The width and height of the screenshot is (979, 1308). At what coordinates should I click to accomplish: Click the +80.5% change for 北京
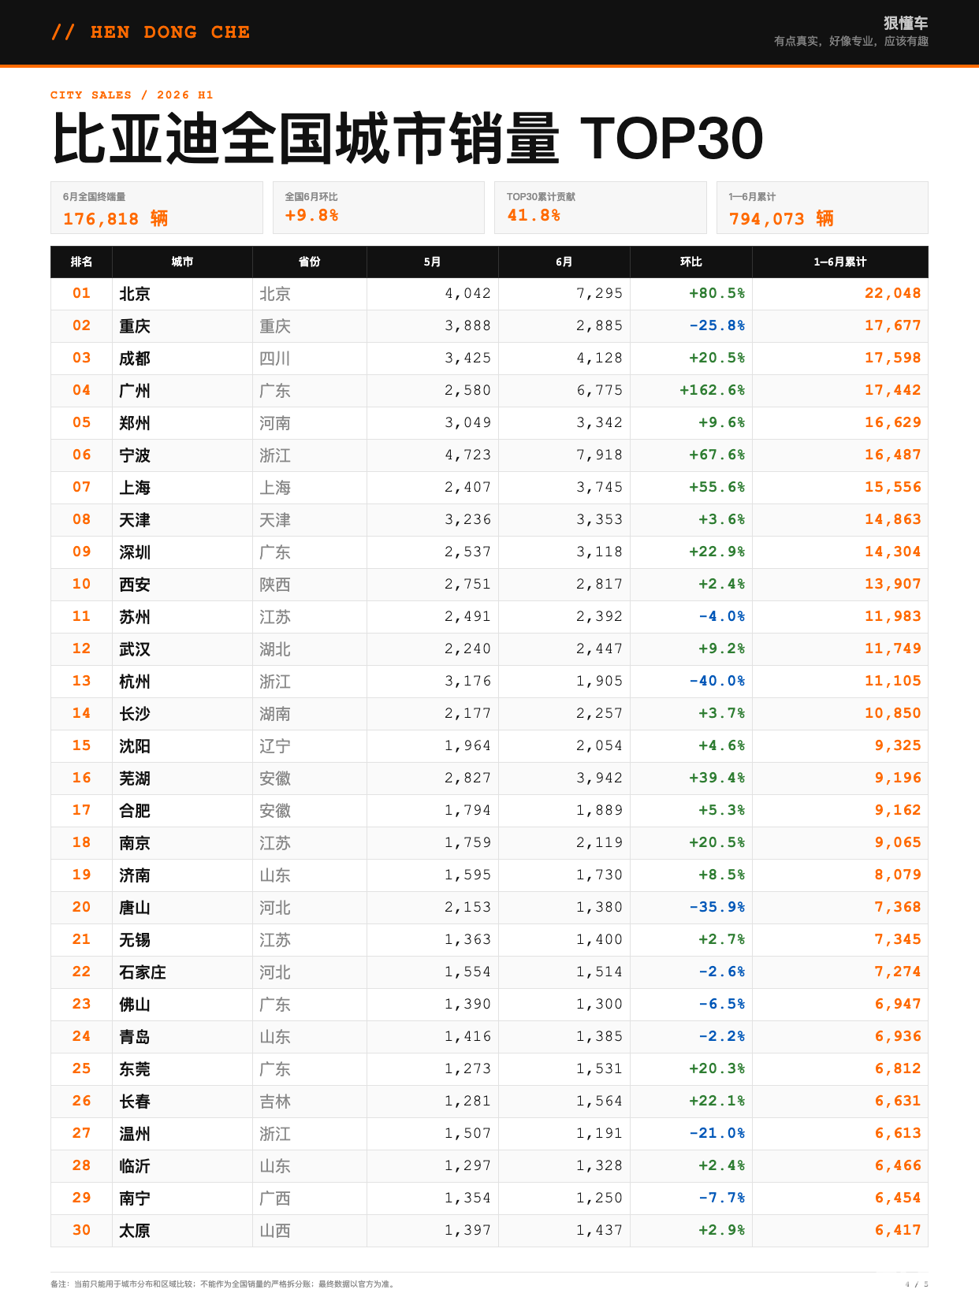(717, 293)
